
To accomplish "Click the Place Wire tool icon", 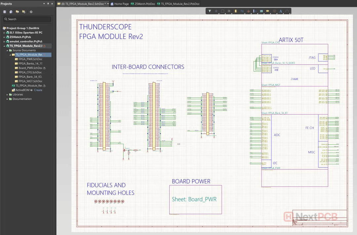I will (242, 11).
